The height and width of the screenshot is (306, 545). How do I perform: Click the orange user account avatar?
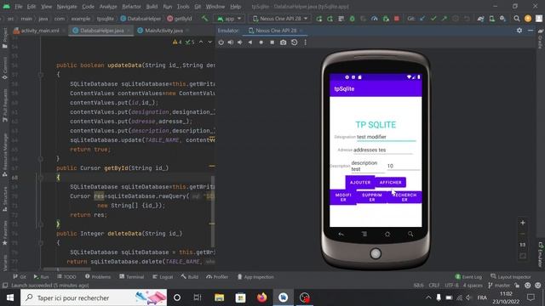click(528, 19)
